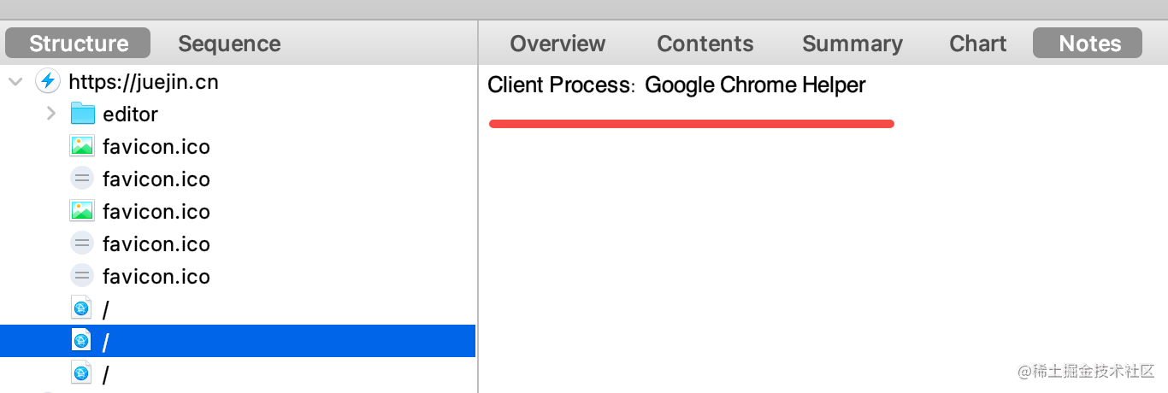This screenshot has width=1168, height=393.
Task: Click the Client Process note text
Action: pos(676,85)
